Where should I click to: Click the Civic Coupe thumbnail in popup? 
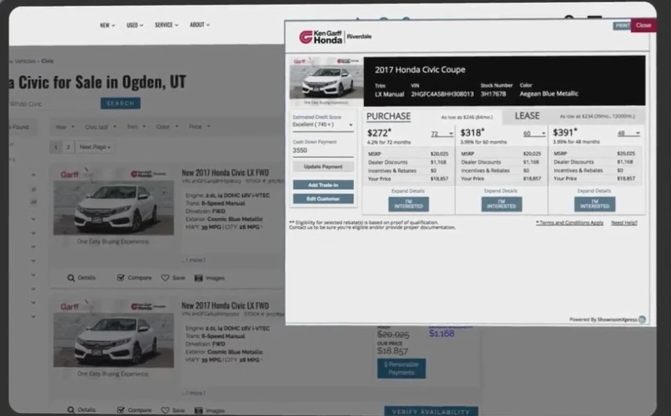[326, 80]
